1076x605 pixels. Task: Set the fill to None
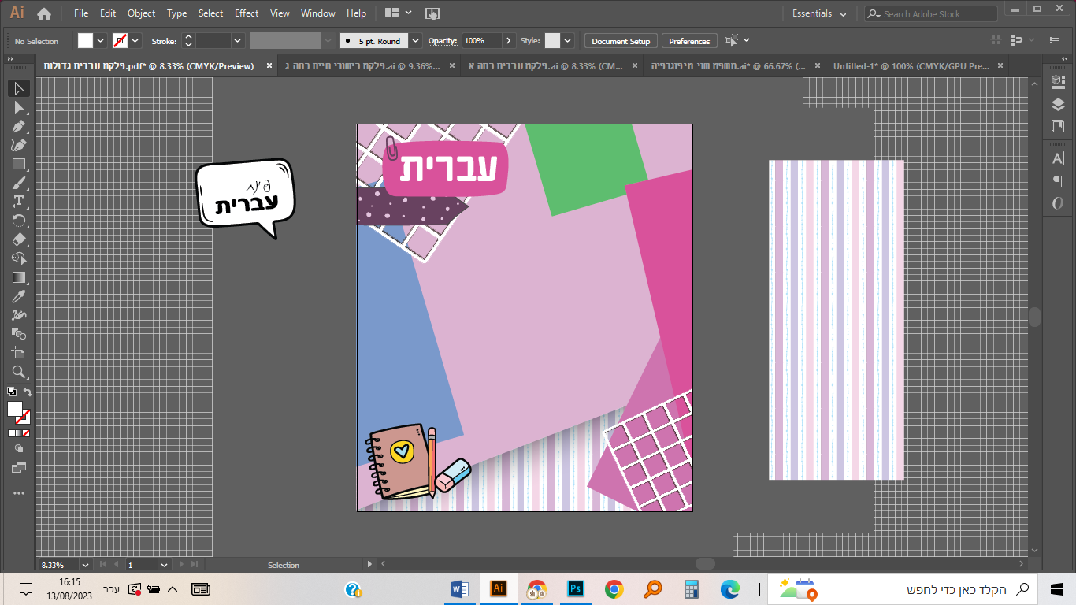(26, 433)
